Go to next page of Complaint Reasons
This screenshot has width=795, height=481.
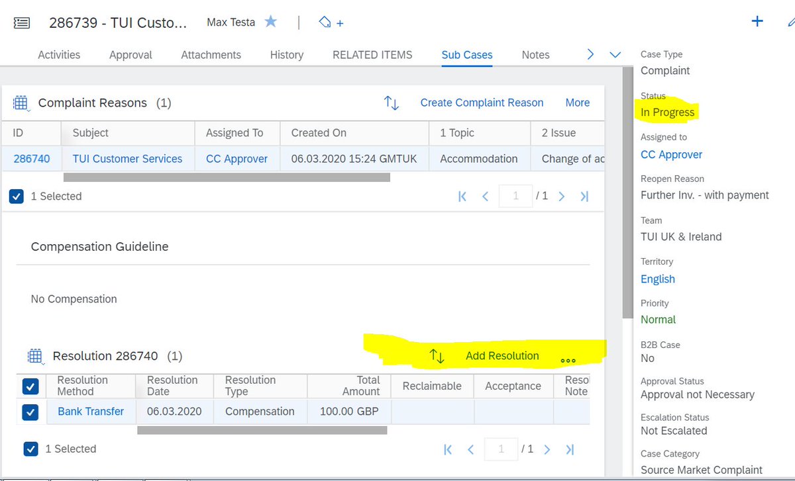(x=562, y=197)
